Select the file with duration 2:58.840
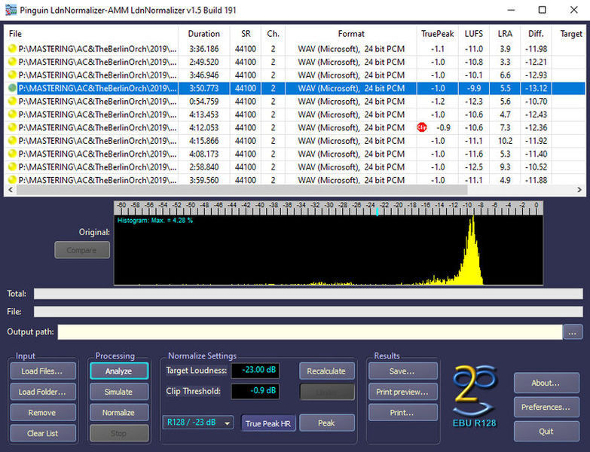Screen dimensions: 590x452 click(295, 167)
